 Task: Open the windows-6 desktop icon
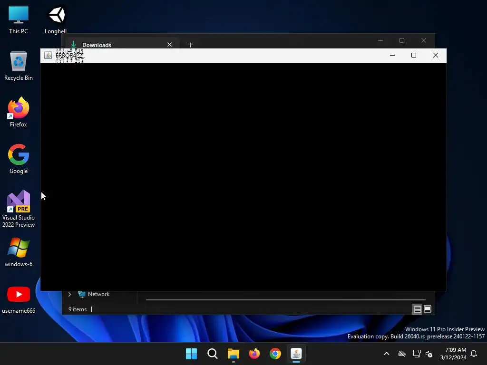tap(19, 252)
